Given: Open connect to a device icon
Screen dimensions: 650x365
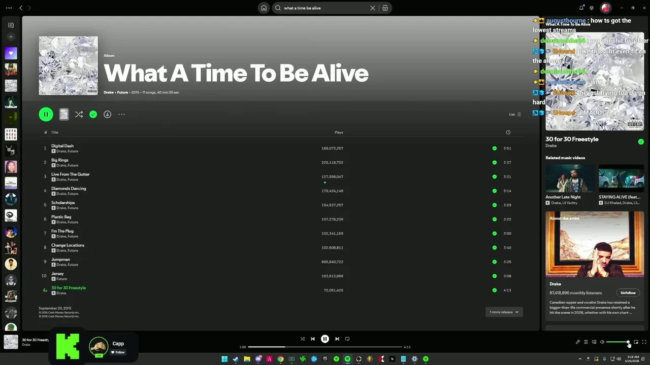Looking at the screenshot, I should pyautogui.click(x=594, y=342).
